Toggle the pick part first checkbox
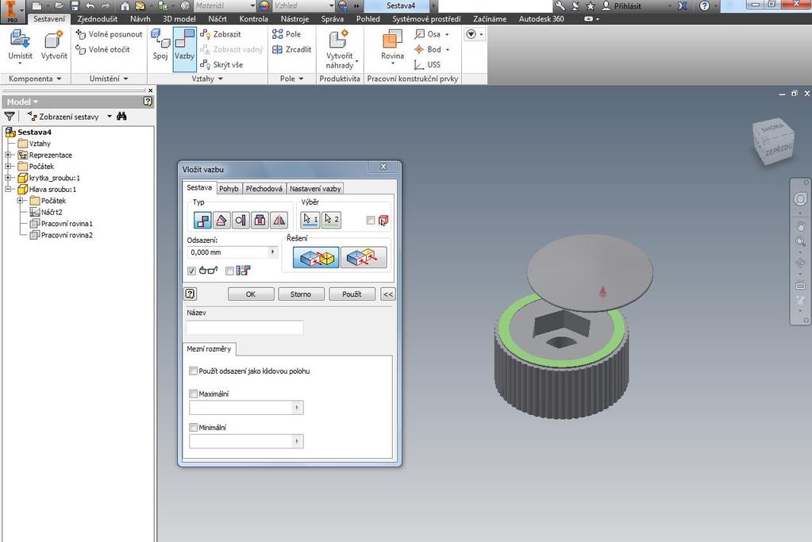This screenshot has height=542, width=812. coord(370,221)
